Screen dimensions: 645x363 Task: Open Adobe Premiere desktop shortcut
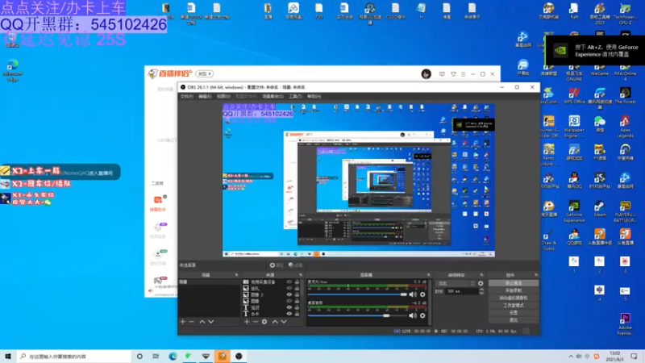626,324
